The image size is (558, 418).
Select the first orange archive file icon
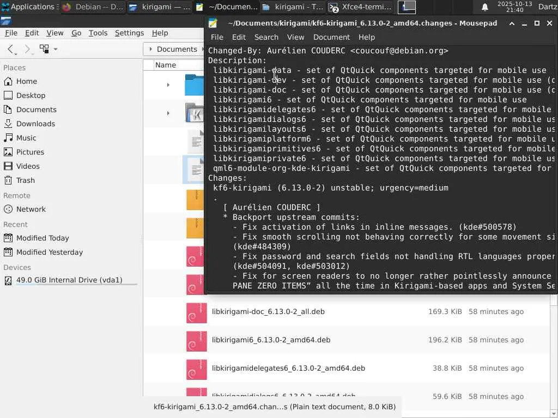click(195, 200)
